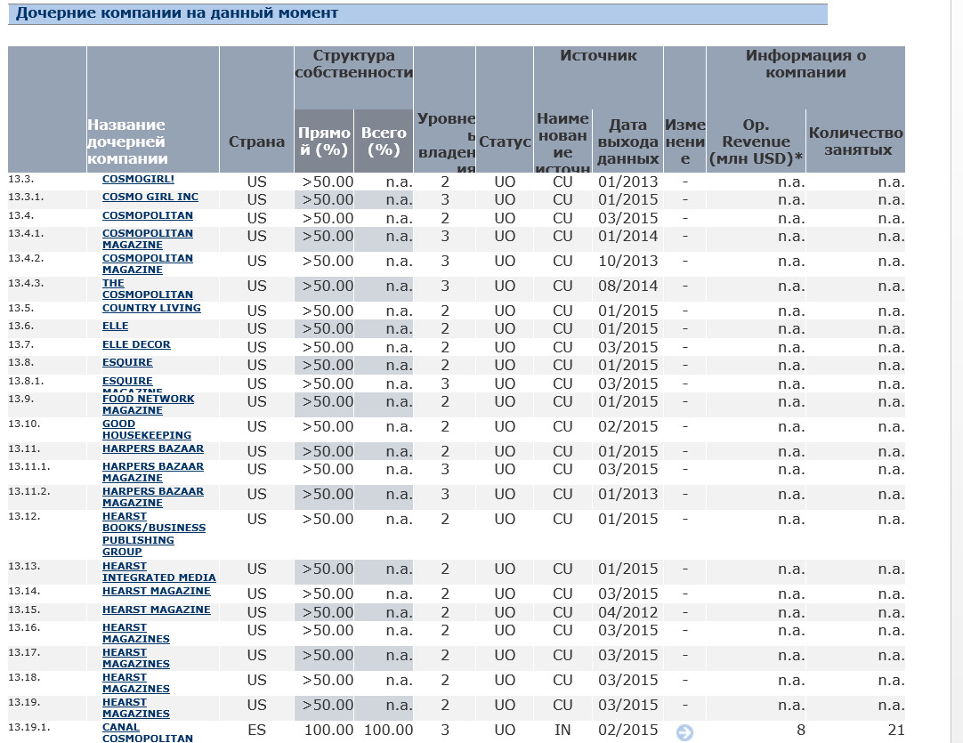The width and height of the screenshot is (963, 743).
Task: Select the source cell 'IN'
Action: click(x=562, y=730)
